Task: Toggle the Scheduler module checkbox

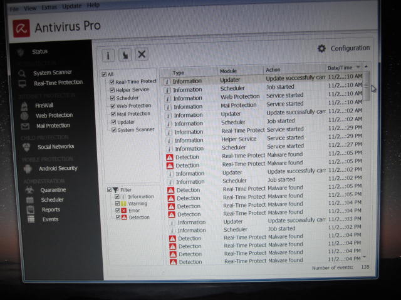Action: pos(113,98)
